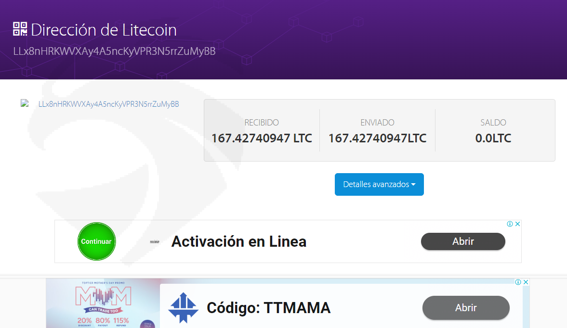
Task: Click the blue arrows logo in TTMAMA ad
Action: tap(184, 308)
